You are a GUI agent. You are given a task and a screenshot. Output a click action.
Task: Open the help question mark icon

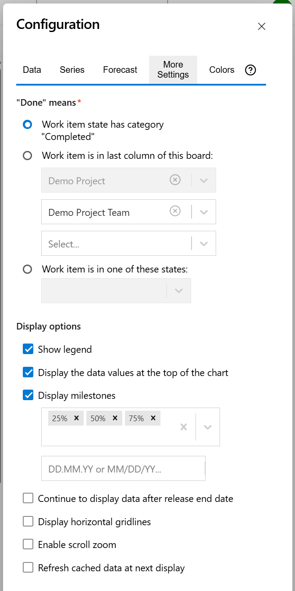click(250, 70)
